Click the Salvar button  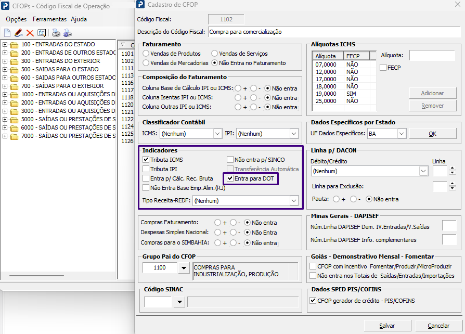point(387,326)
